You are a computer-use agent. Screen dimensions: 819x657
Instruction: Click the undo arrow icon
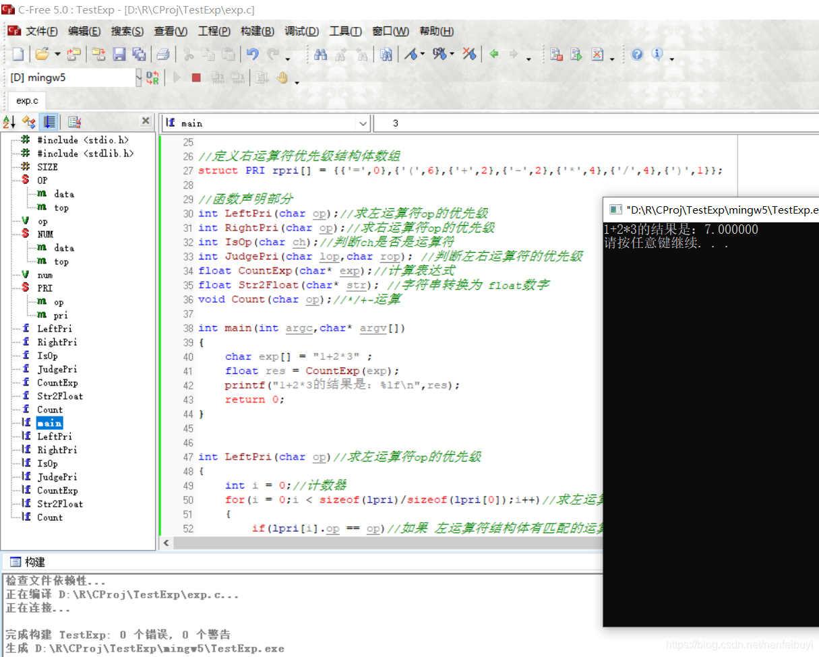click(252, 55)
